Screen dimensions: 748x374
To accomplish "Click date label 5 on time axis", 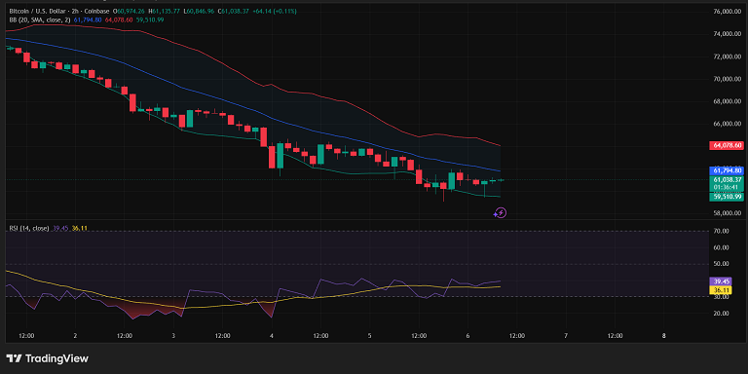I will point(370,336).
